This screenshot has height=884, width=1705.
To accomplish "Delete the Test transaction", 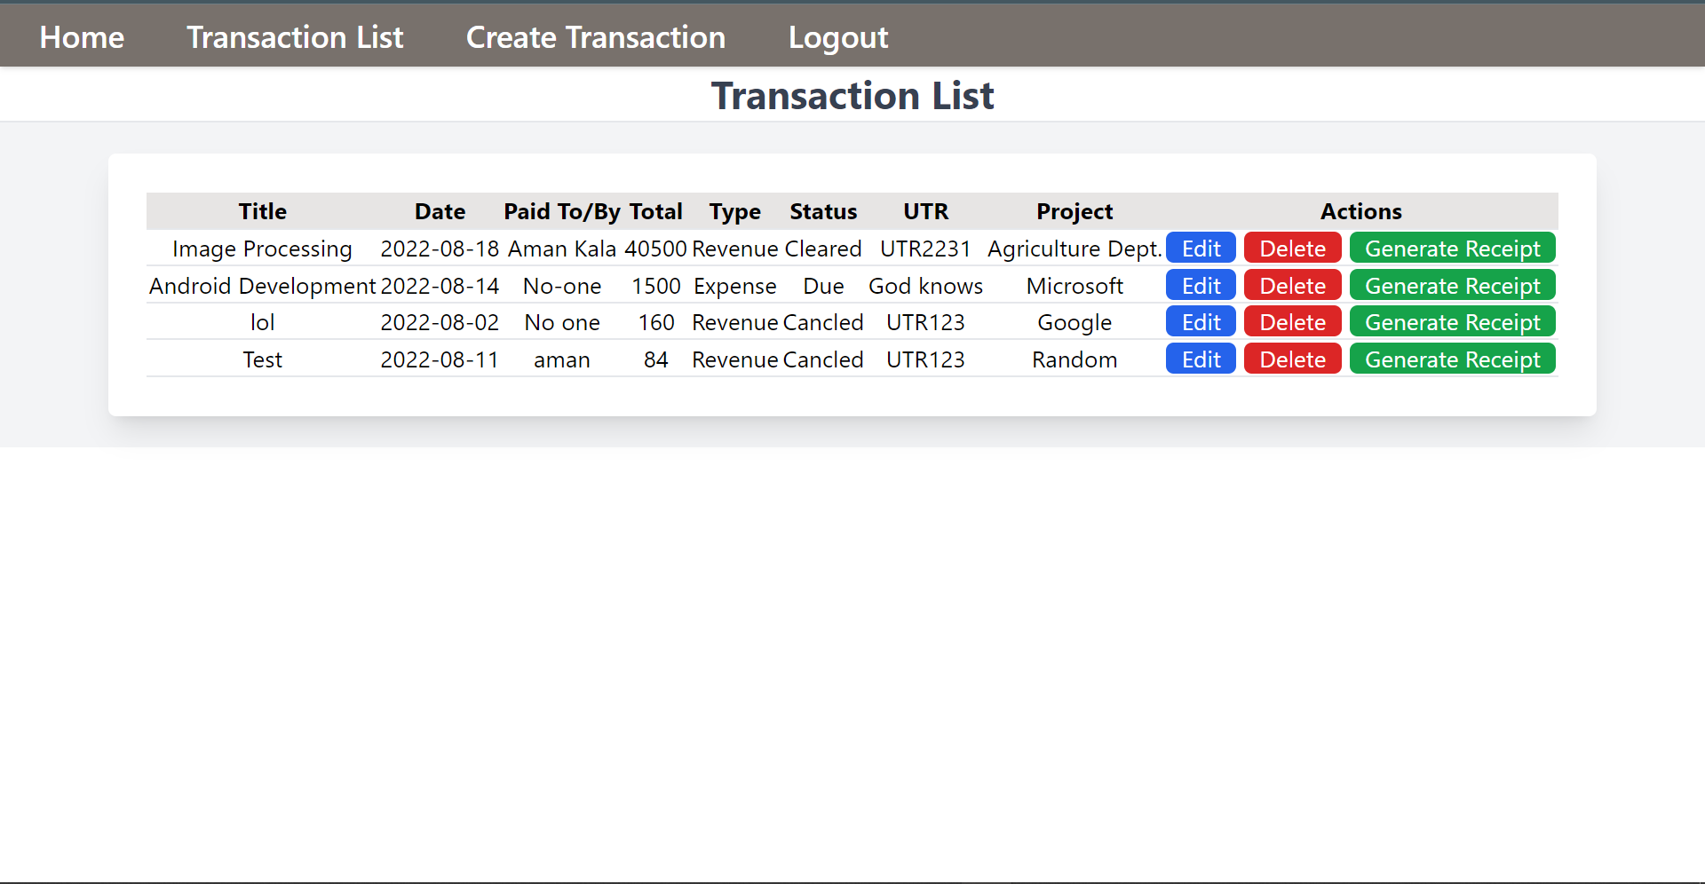I will point(1292,359).
